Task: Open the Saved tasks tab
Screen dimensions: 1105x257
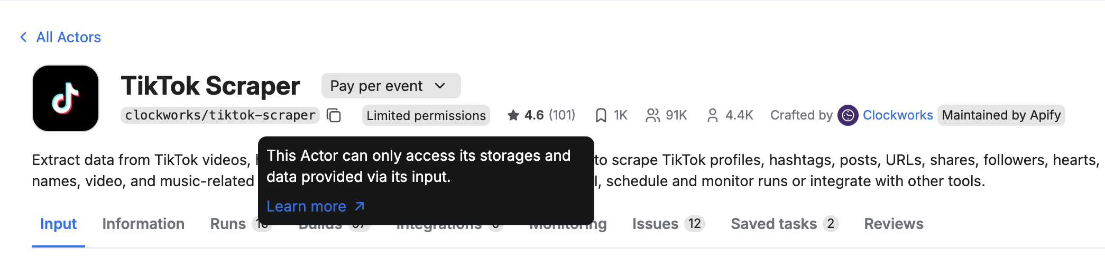Action: (773, 224)
